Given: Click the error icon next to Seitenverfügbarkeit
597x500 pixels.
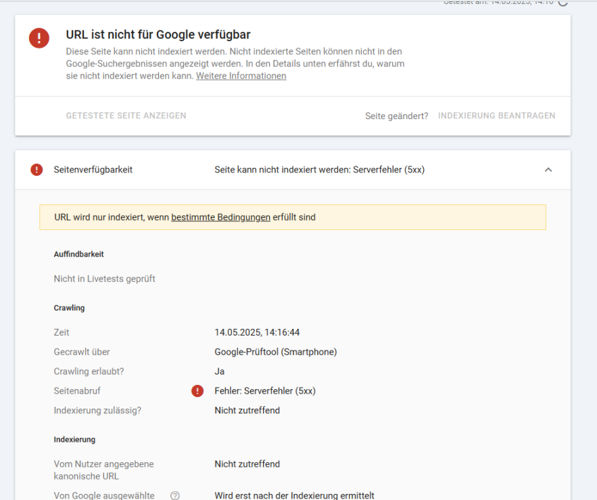Looking at the screenshot, I should pyautogui.click(x=37, y=170).
